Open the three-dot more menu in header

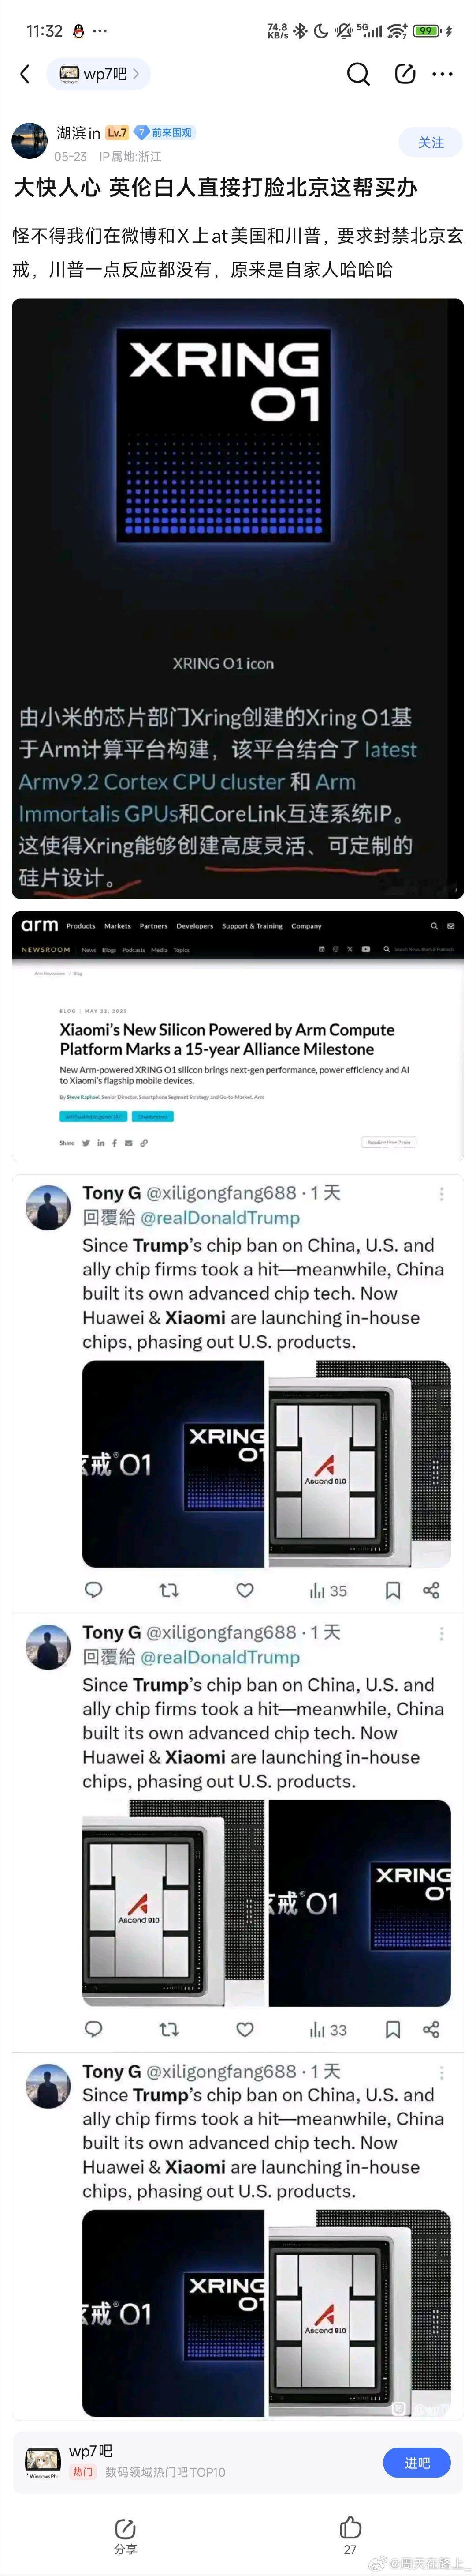(x=442, y=74)
